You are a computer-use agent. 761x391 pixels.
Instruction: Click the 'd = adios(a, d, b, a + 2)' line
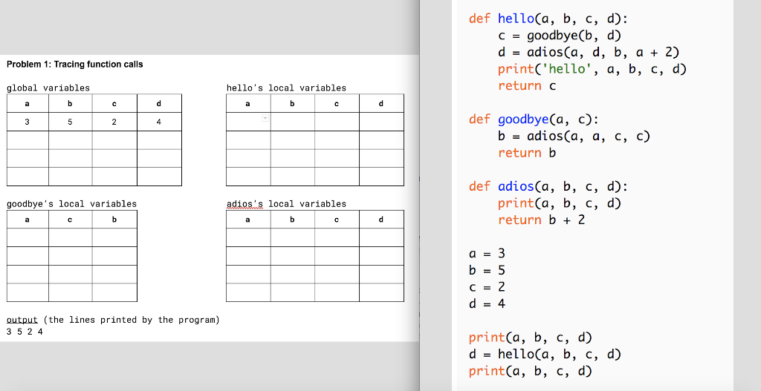[589, 53]
